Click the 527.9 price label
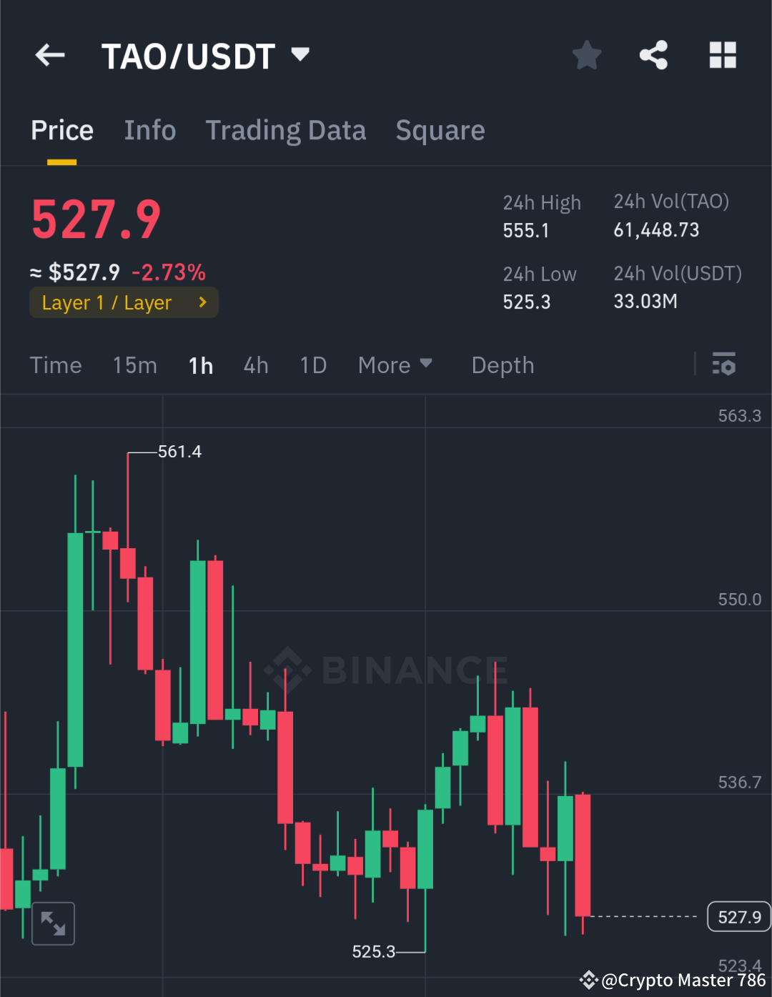The width and height of the screenshot is (772, 997). 95,219
